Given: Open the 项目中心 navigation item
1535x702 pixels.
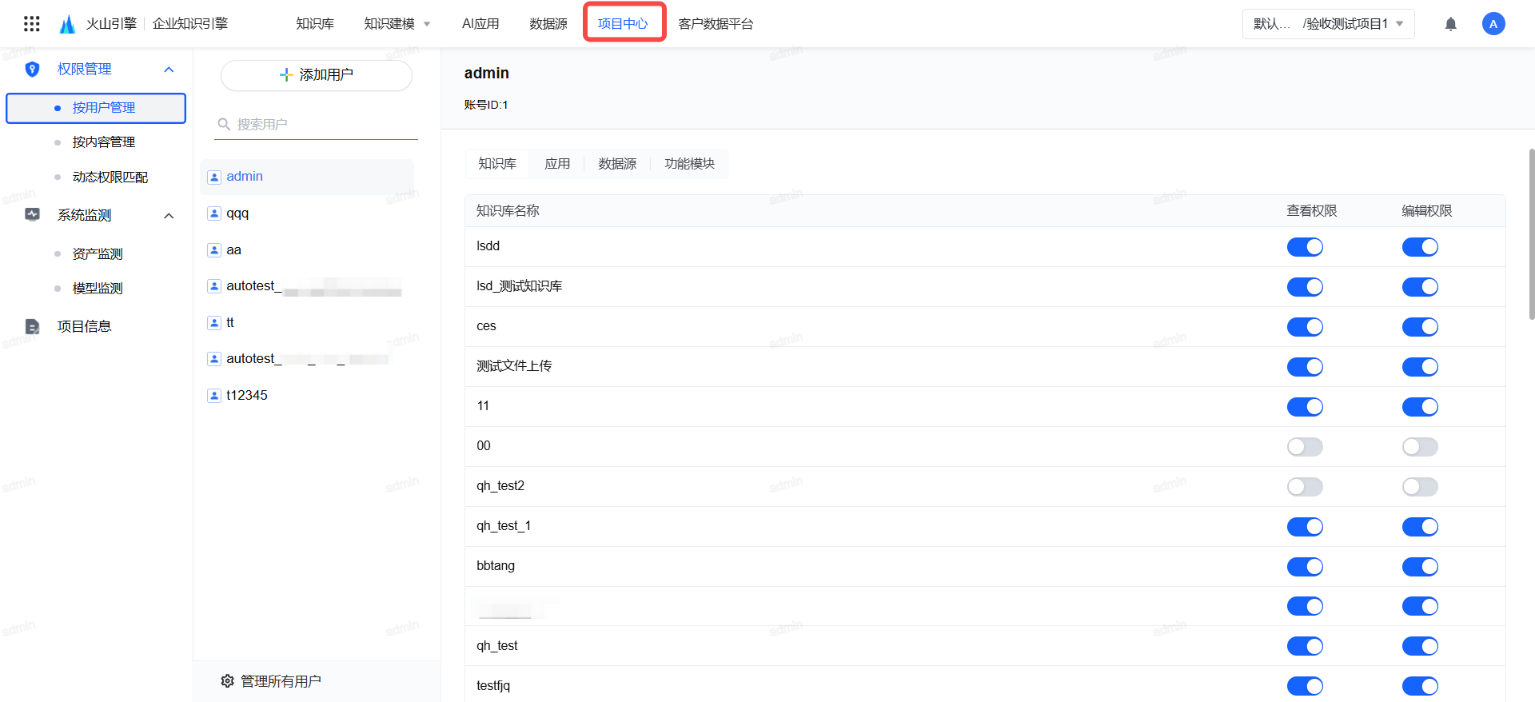Looking at the screenshot, I should pos(623,24).
